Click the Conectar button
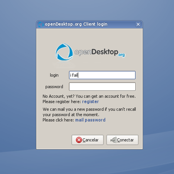174x174 pixels. 122,140
